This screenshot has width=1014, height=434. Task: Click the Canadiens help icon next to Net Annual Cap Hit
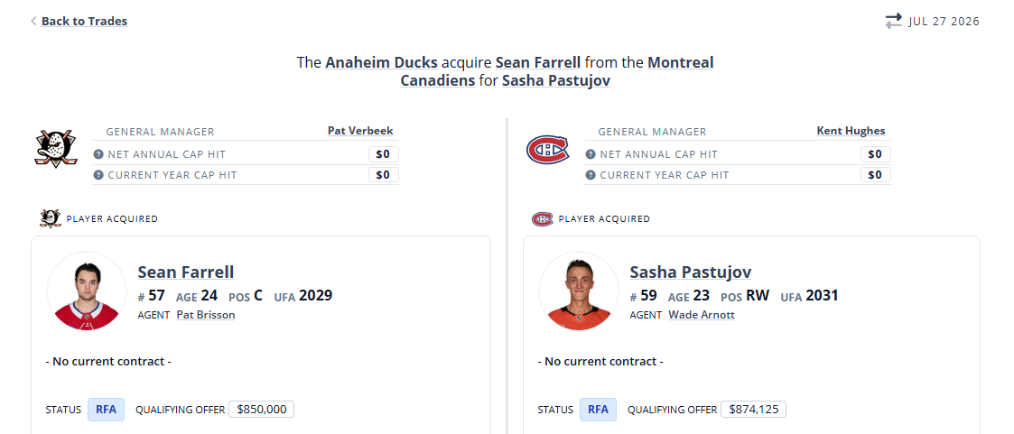[591, 154]
